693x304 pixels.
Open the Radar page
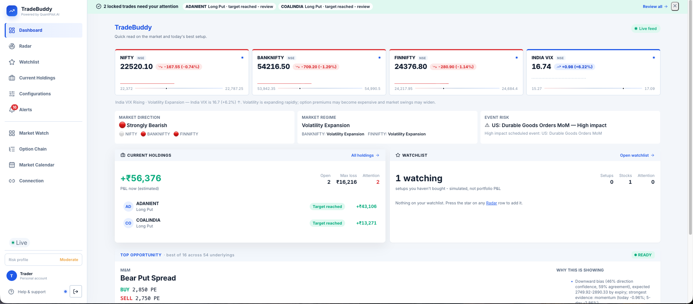click(44, 46)
